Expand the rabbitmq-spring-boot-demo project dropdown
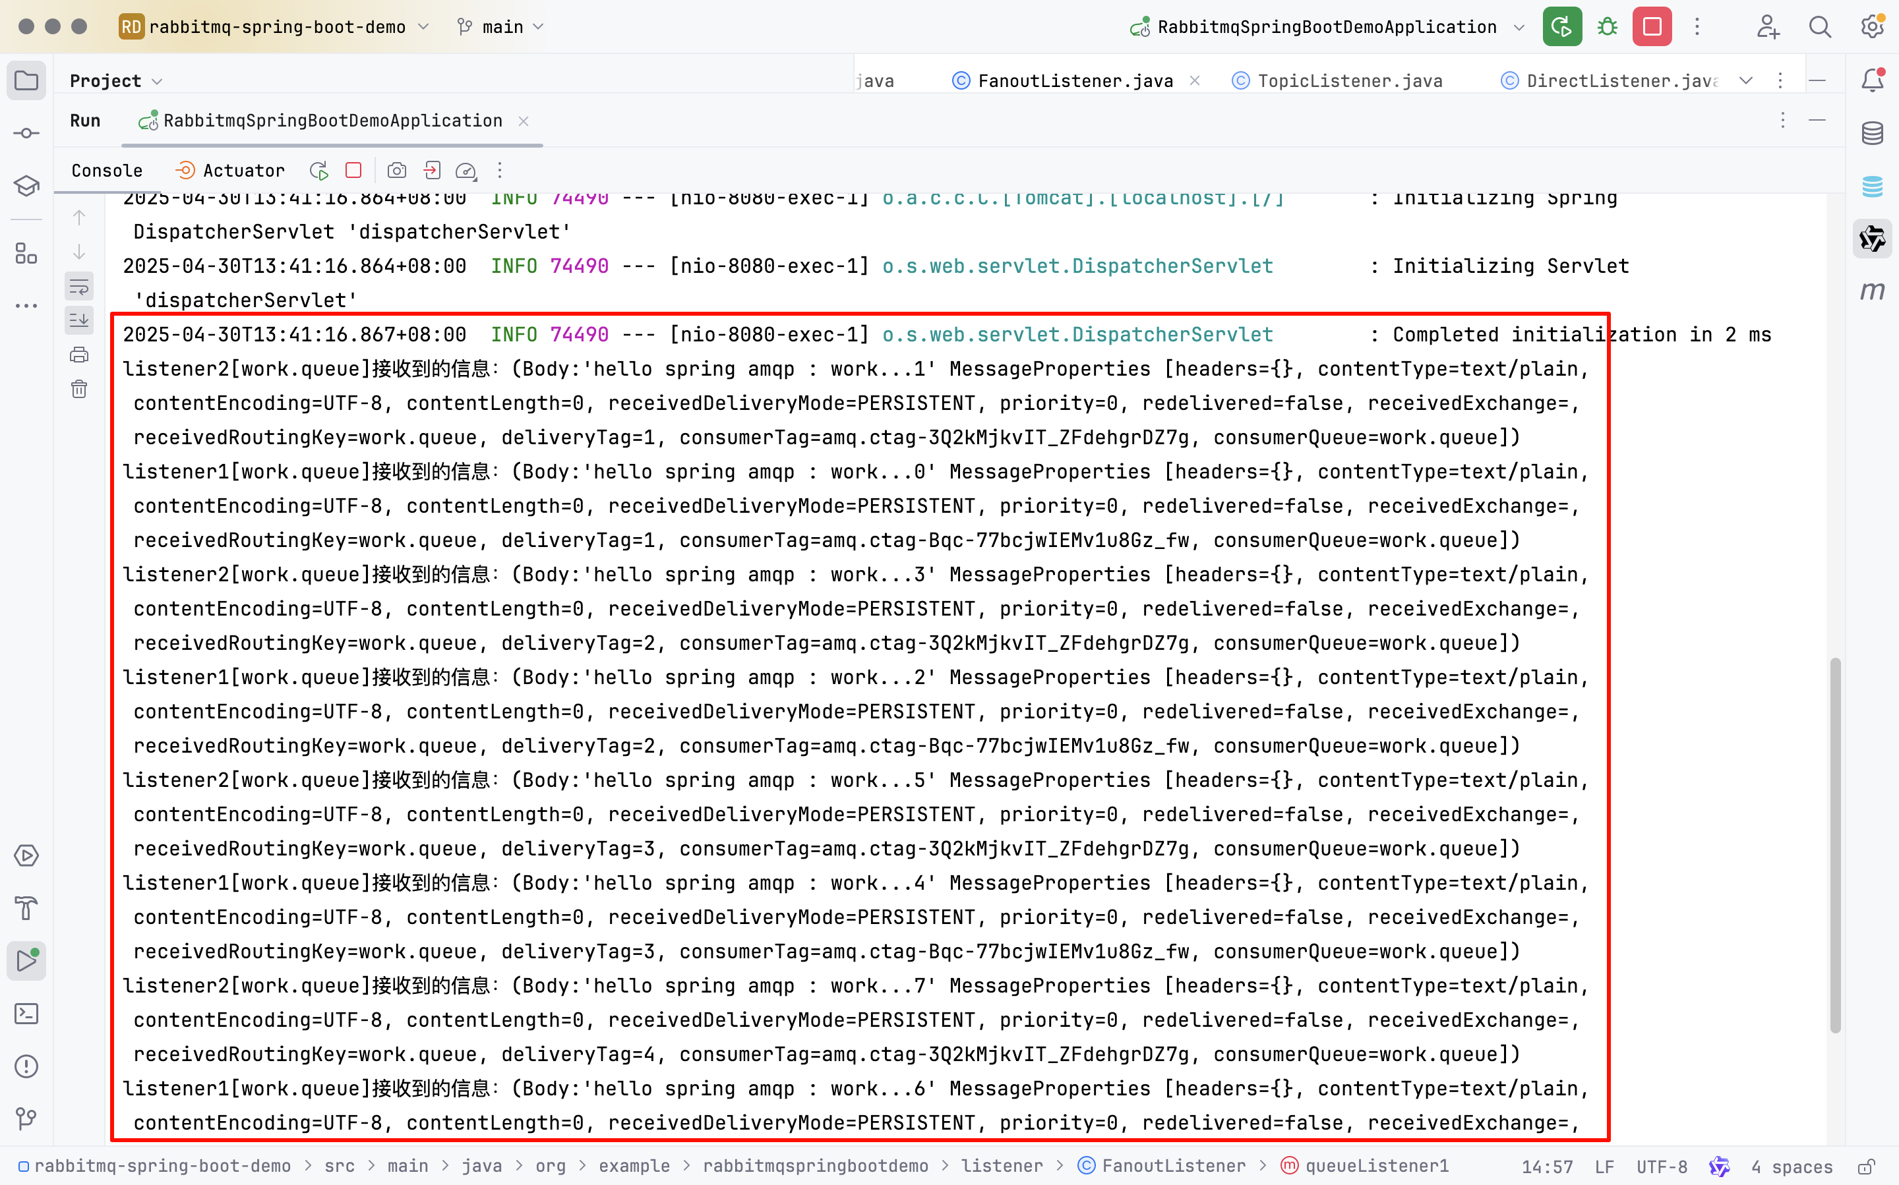1899x1185 pixels. (276, 26)
